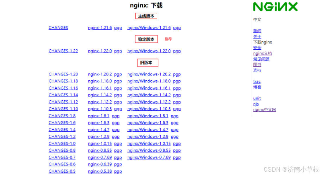
Task: Open CHANGES-0.8 link
Action: click(62, 150)
